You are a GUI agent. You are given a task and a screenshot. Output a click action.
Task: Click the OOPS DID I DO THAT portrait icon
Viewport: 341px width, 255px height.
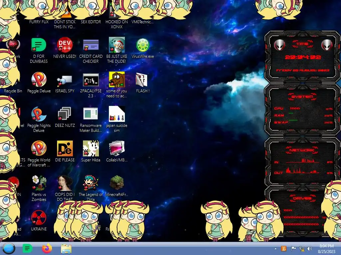tap(65, 183)
